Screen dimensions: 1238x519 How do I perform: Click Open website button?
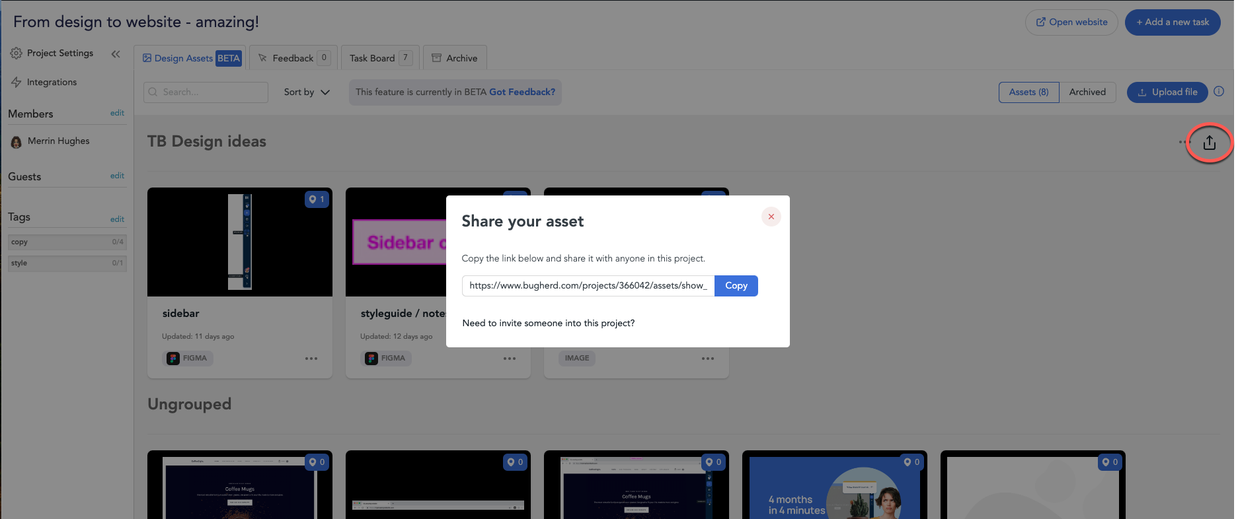point(1071,22)
